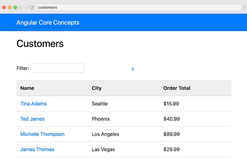Click the green maximize window button
Viewport: 247px width, 162px height.
coord(15,7)
